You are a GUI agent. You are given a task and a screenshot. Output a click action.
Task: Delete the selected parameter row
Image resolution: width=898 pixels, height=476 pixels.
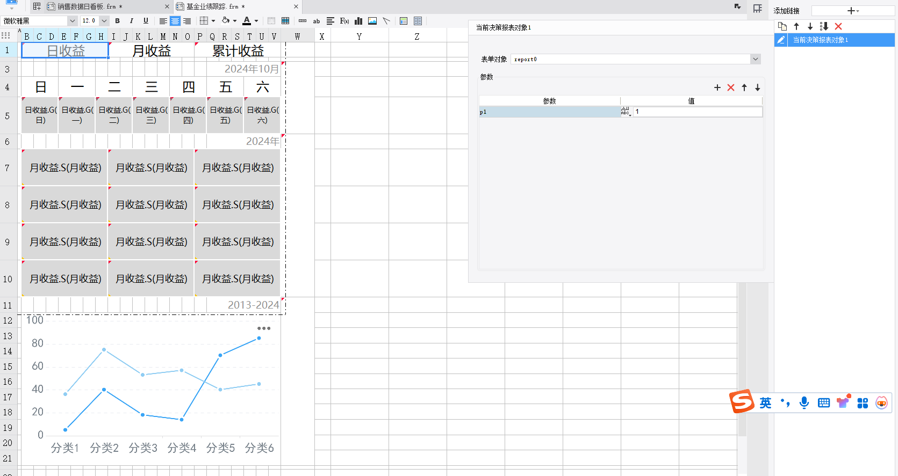[731, 87]
